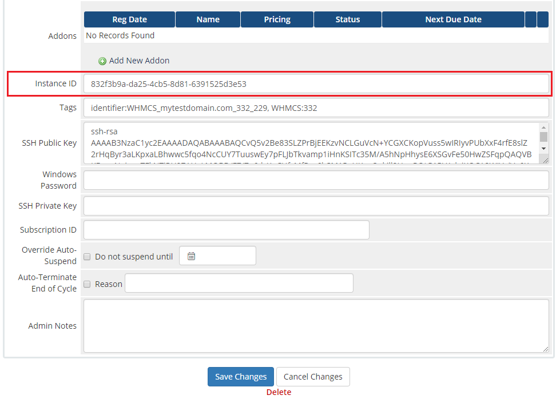Sort addons by the Next Due Date column

(x=453, y=19)
